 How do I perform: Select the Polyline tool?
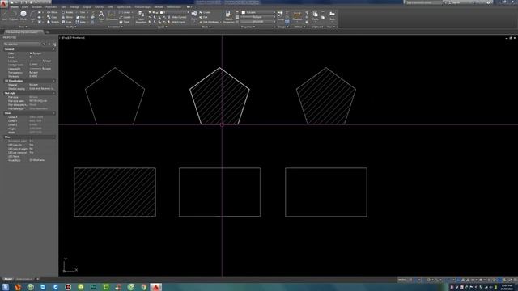(x=13, y=15)
